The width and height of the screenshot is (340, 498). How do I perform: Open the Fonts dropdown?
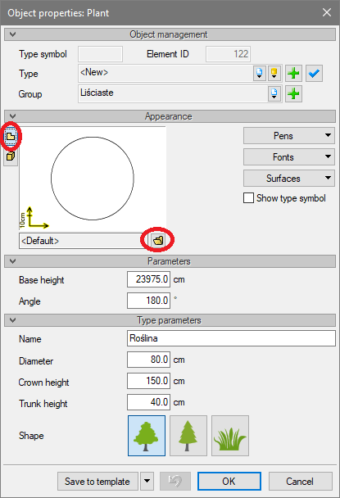[289, 157]
